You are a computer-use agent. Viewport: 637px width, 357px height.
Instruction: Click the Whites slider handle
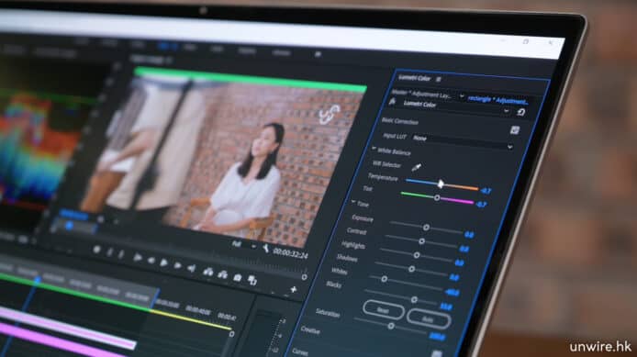[384, 279]
